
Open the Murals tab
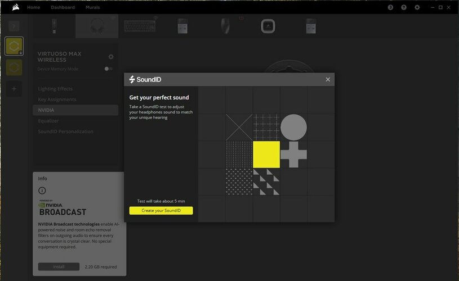coord(93,7)
